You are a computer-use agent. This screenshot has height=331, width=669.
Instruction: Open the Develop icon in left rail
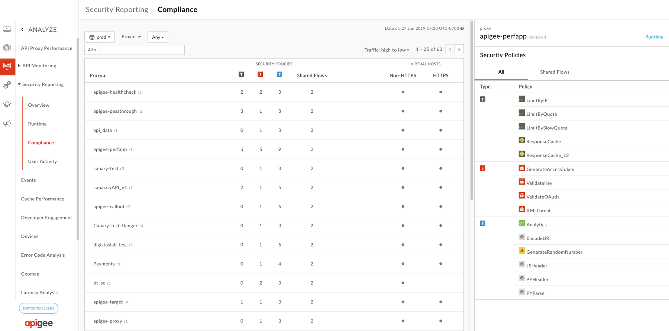coord(7,29)
